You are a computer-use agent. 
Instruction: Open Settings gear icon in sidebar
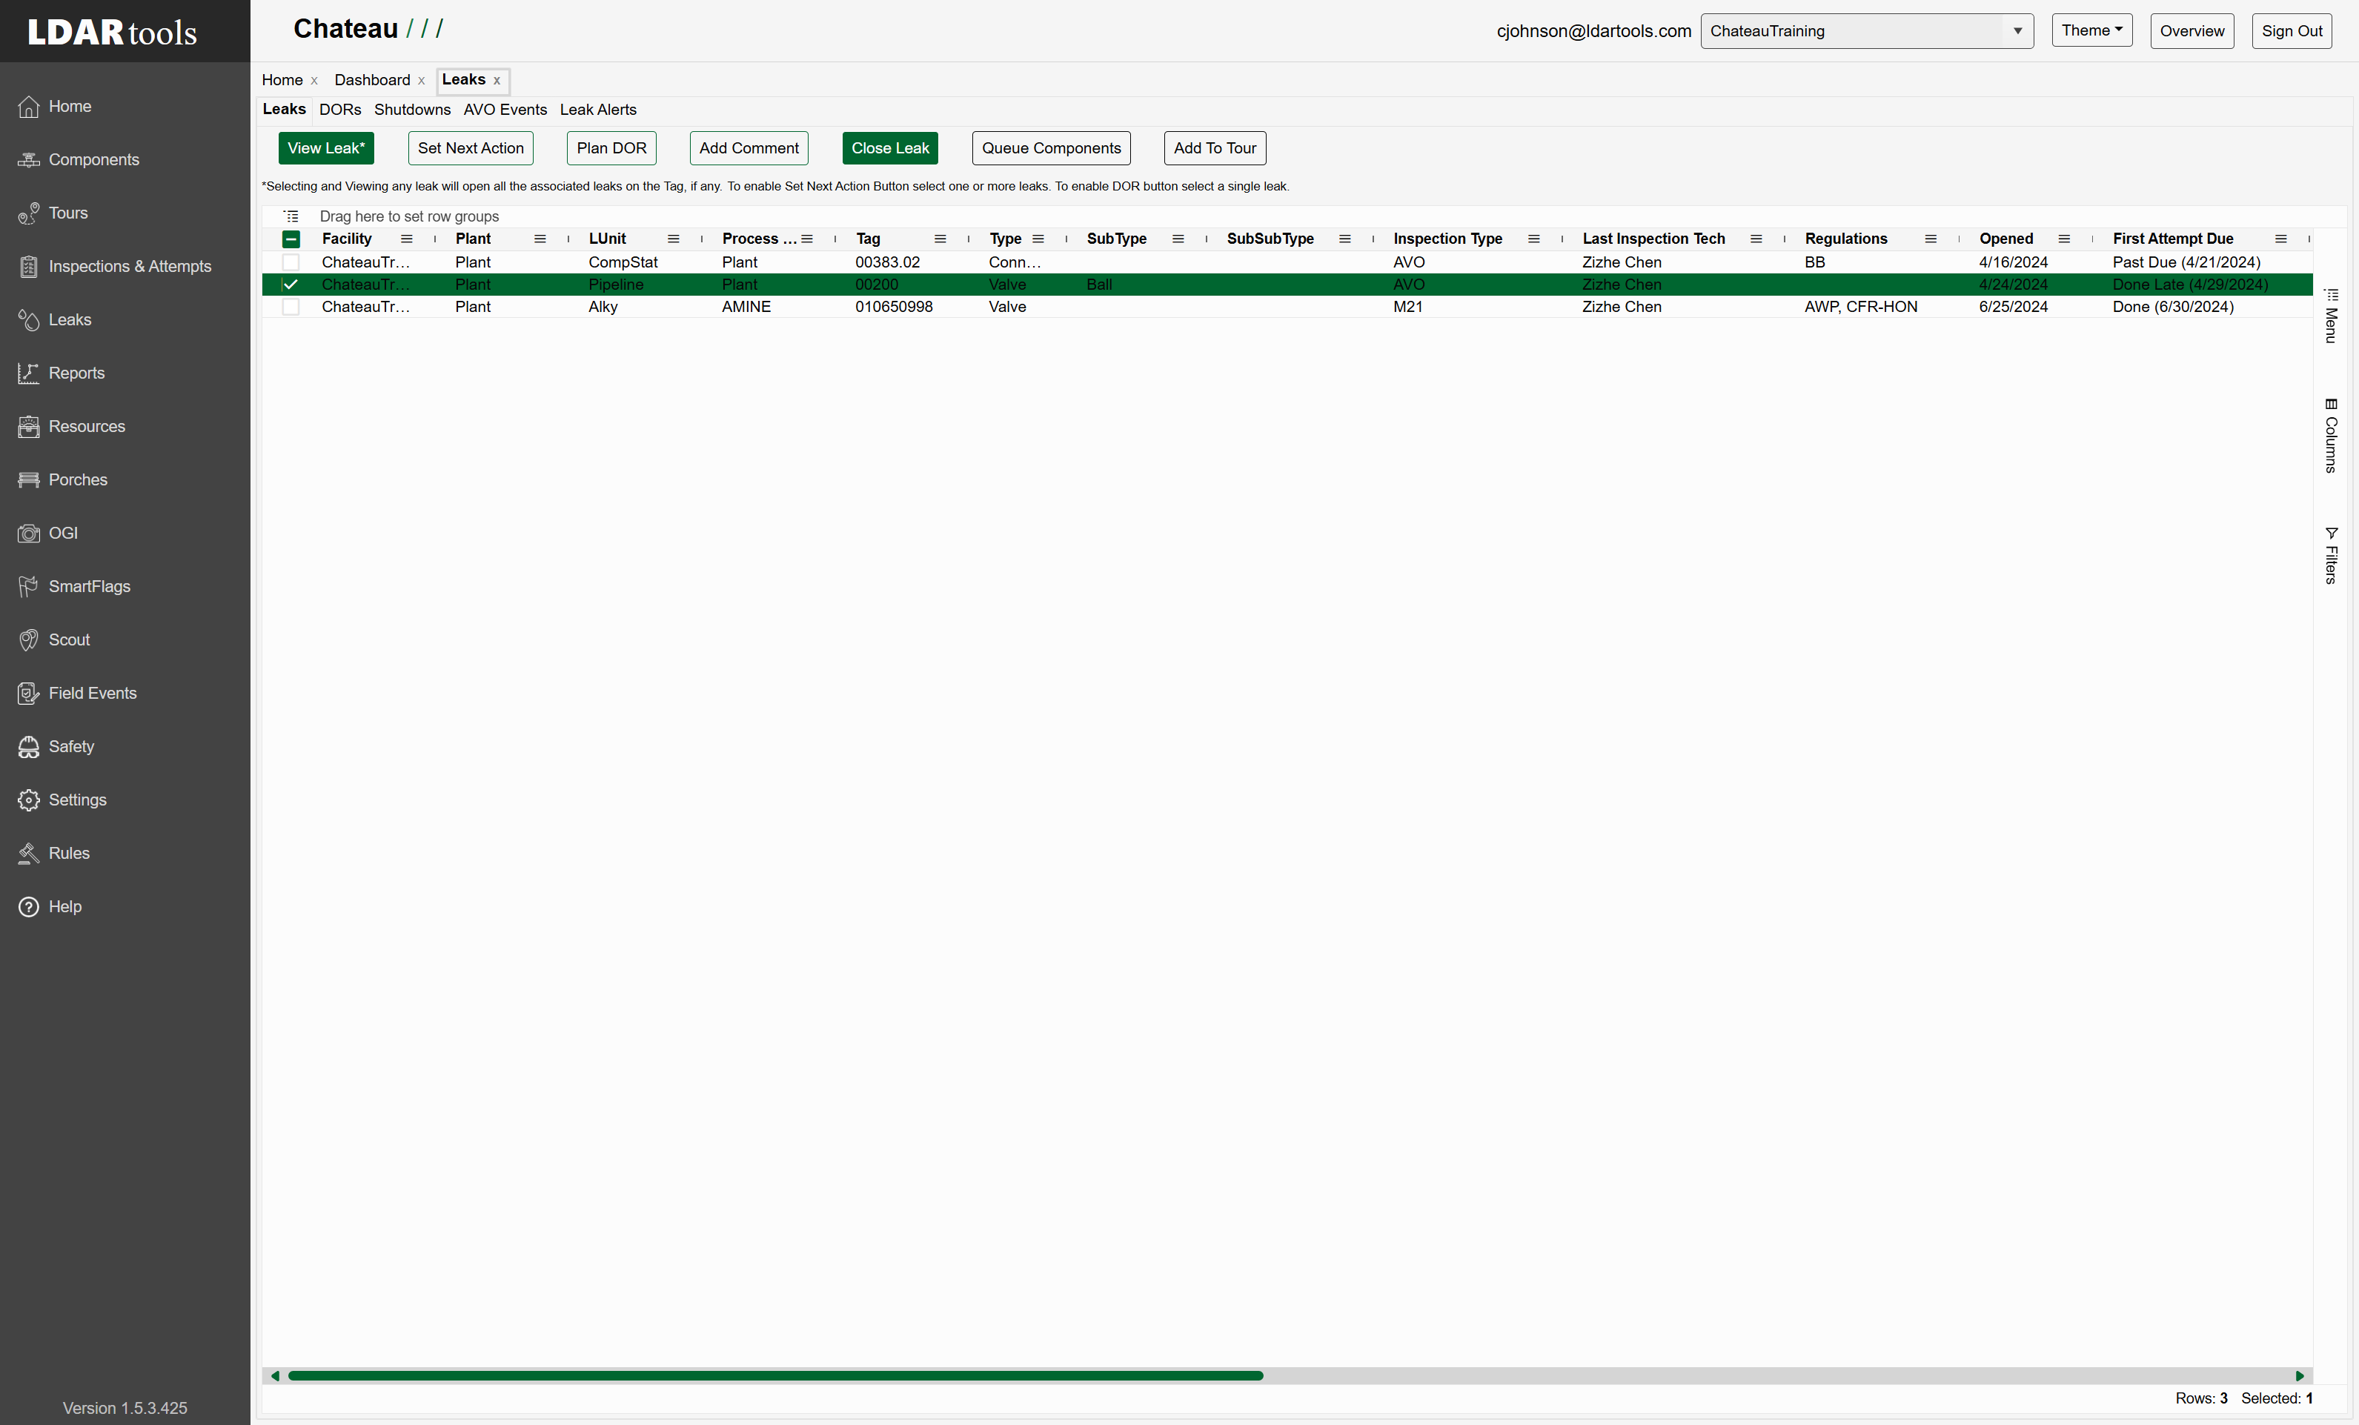click(x=29, y=800)
